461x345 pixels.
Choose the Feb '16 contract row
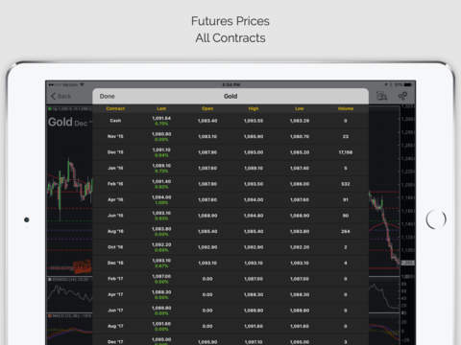tap(230, 184)
